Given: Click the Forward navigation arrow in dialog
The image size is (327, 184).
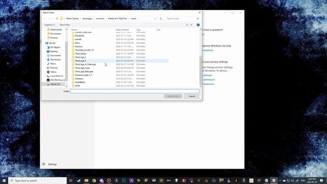Looking at the screenshot, I should (x=50, y=18).
